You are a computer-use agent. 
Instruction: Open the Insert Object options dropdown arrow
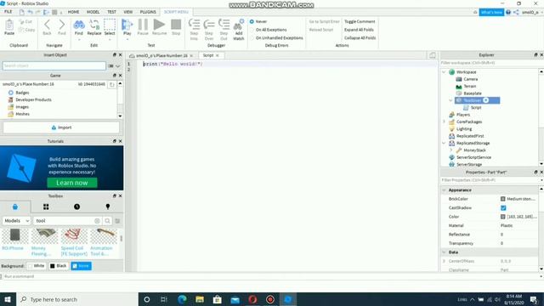(117, 66)
